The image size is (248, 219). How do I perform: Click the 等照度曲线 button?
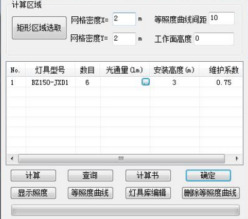tap(90, 193)
